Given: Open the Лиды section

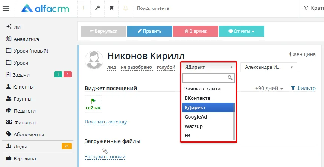Looking at the screenshot, I should (38, 146).
